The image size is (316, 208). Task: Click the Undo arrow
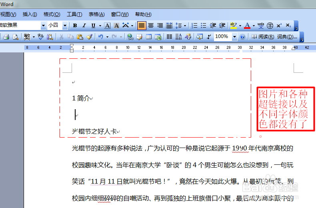click(101, 37)
